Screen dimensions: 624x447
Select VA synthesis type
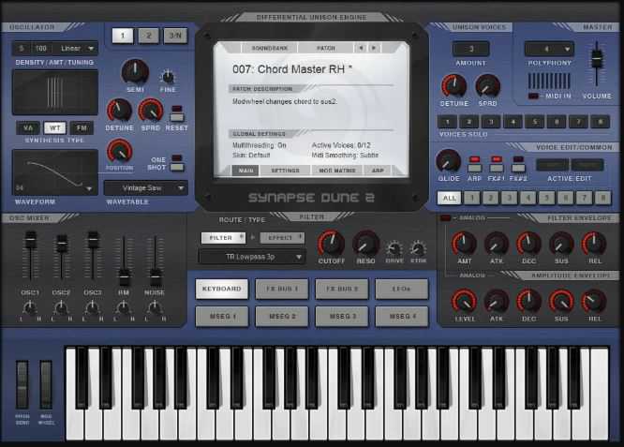tap(28, 127)
